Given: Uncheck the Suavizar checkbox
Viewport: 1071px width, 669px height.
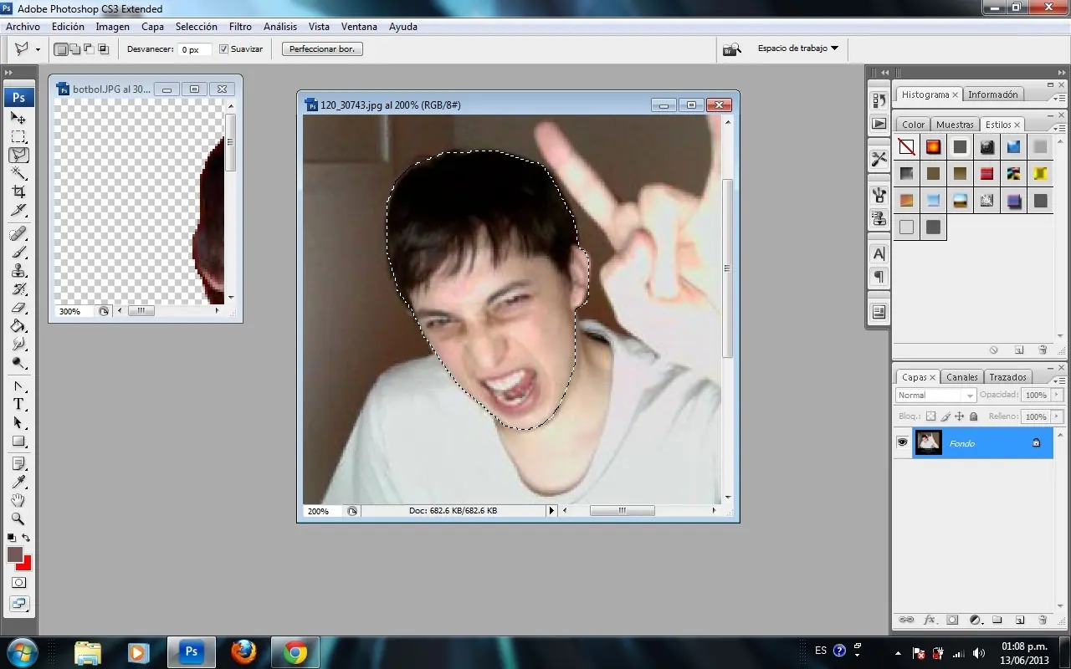Looking at the screenshot, I should tap(223, 49).
